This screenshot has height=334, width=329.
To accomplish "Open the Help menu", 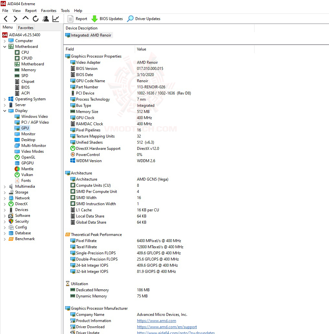I will pyautogui.click(x=78, y=11).
